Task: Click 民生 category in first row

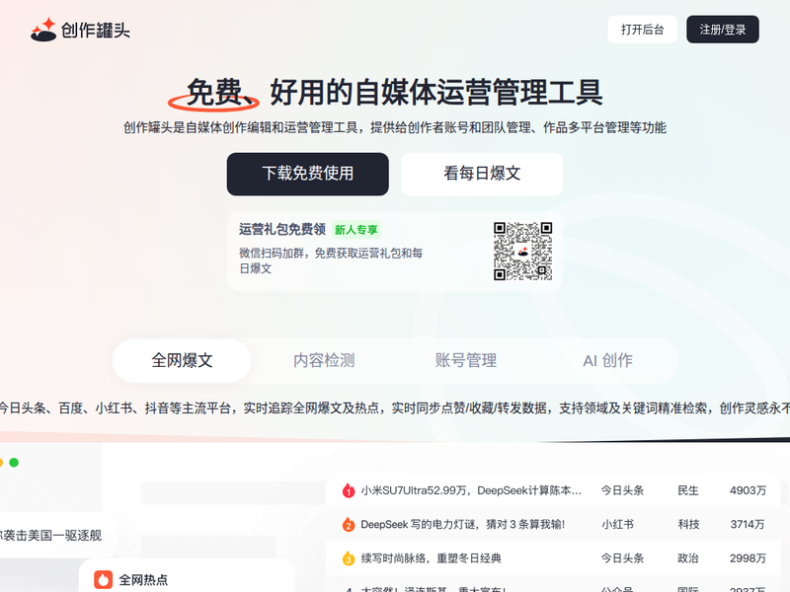Action: click(x=688, y=490)
